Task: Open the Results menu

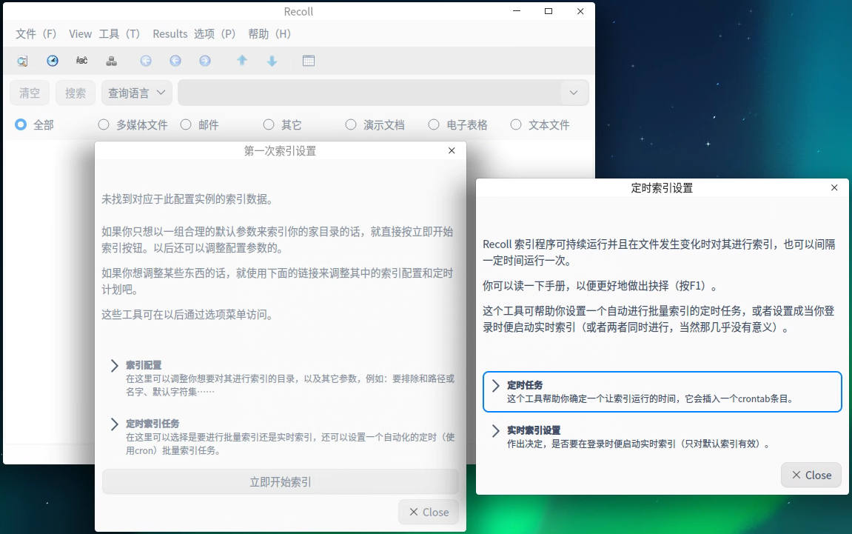Action: pyautogui.click(x=170, y=34)
